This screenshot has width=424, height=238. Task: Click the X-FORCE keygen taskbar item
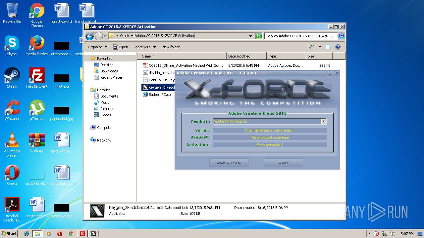[94, 234]
